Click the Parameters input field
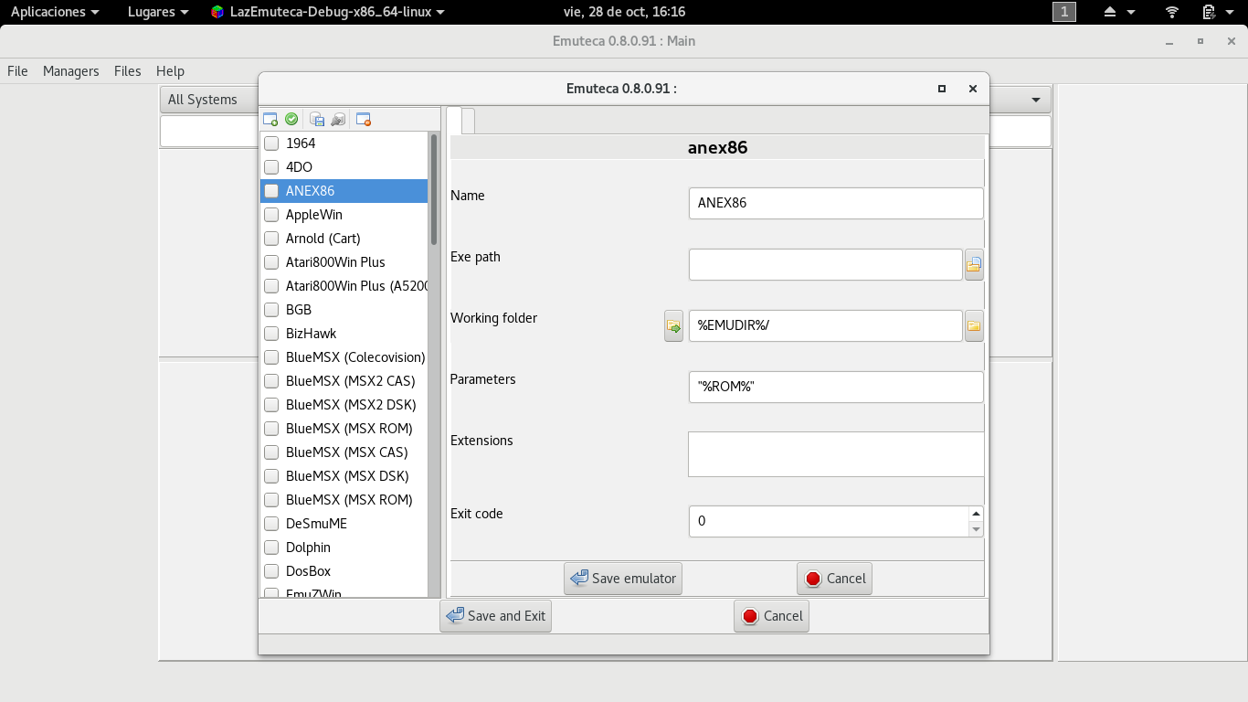This screenshot has height=702, width=1248. pyautogui.click(x=836, y=387)
